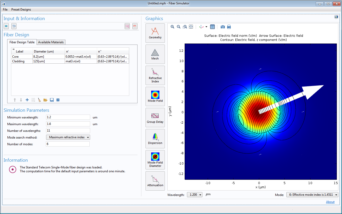The width and height of the screenshot is (342, 214).
Task: Click the Geometry button
Action: coord(155,33)
